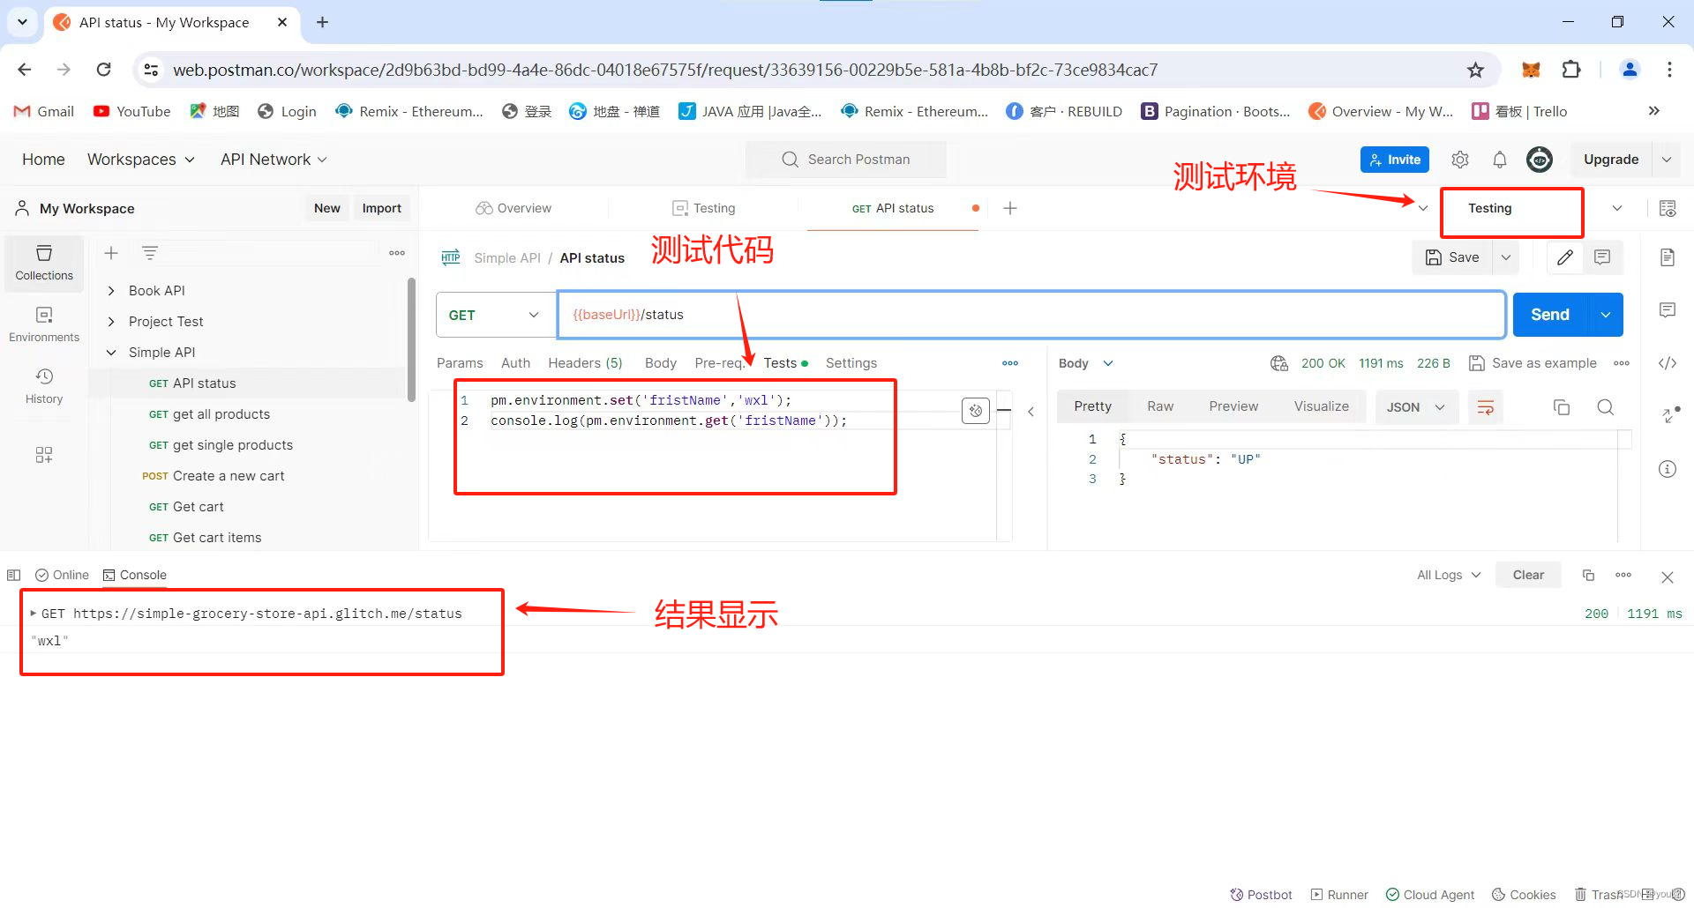The height and width of the screenshot is (908, 1694).
Task: Click the Clear console button
Action: tap(1528, 576)
